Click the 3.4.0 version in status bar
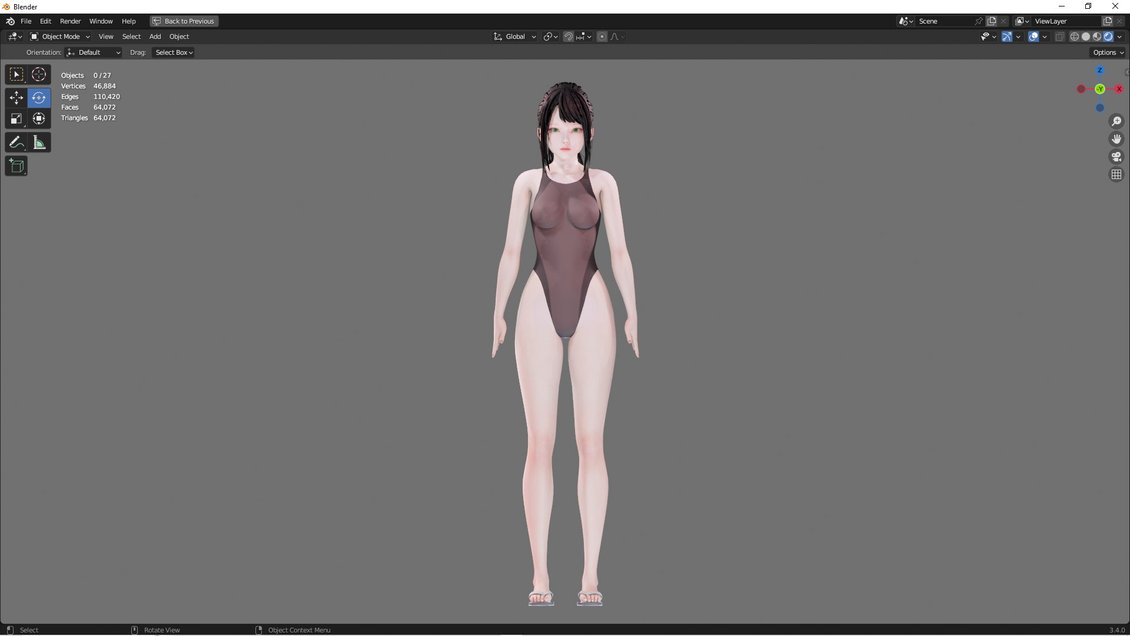The width and height of the screenshot is (1130, 636). tap(1116, 630)
